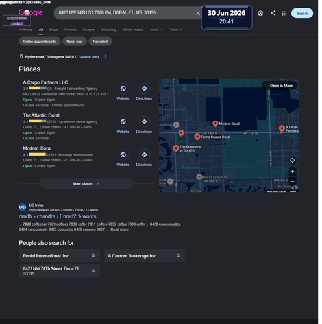Viewport: 322px width, 324px height.
Task: Click the 30 Jun 2026 date-time widget
Action: click(x=227, y=17)
